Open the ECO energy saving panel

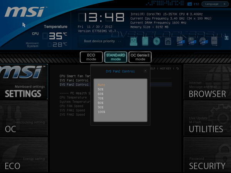24,155
